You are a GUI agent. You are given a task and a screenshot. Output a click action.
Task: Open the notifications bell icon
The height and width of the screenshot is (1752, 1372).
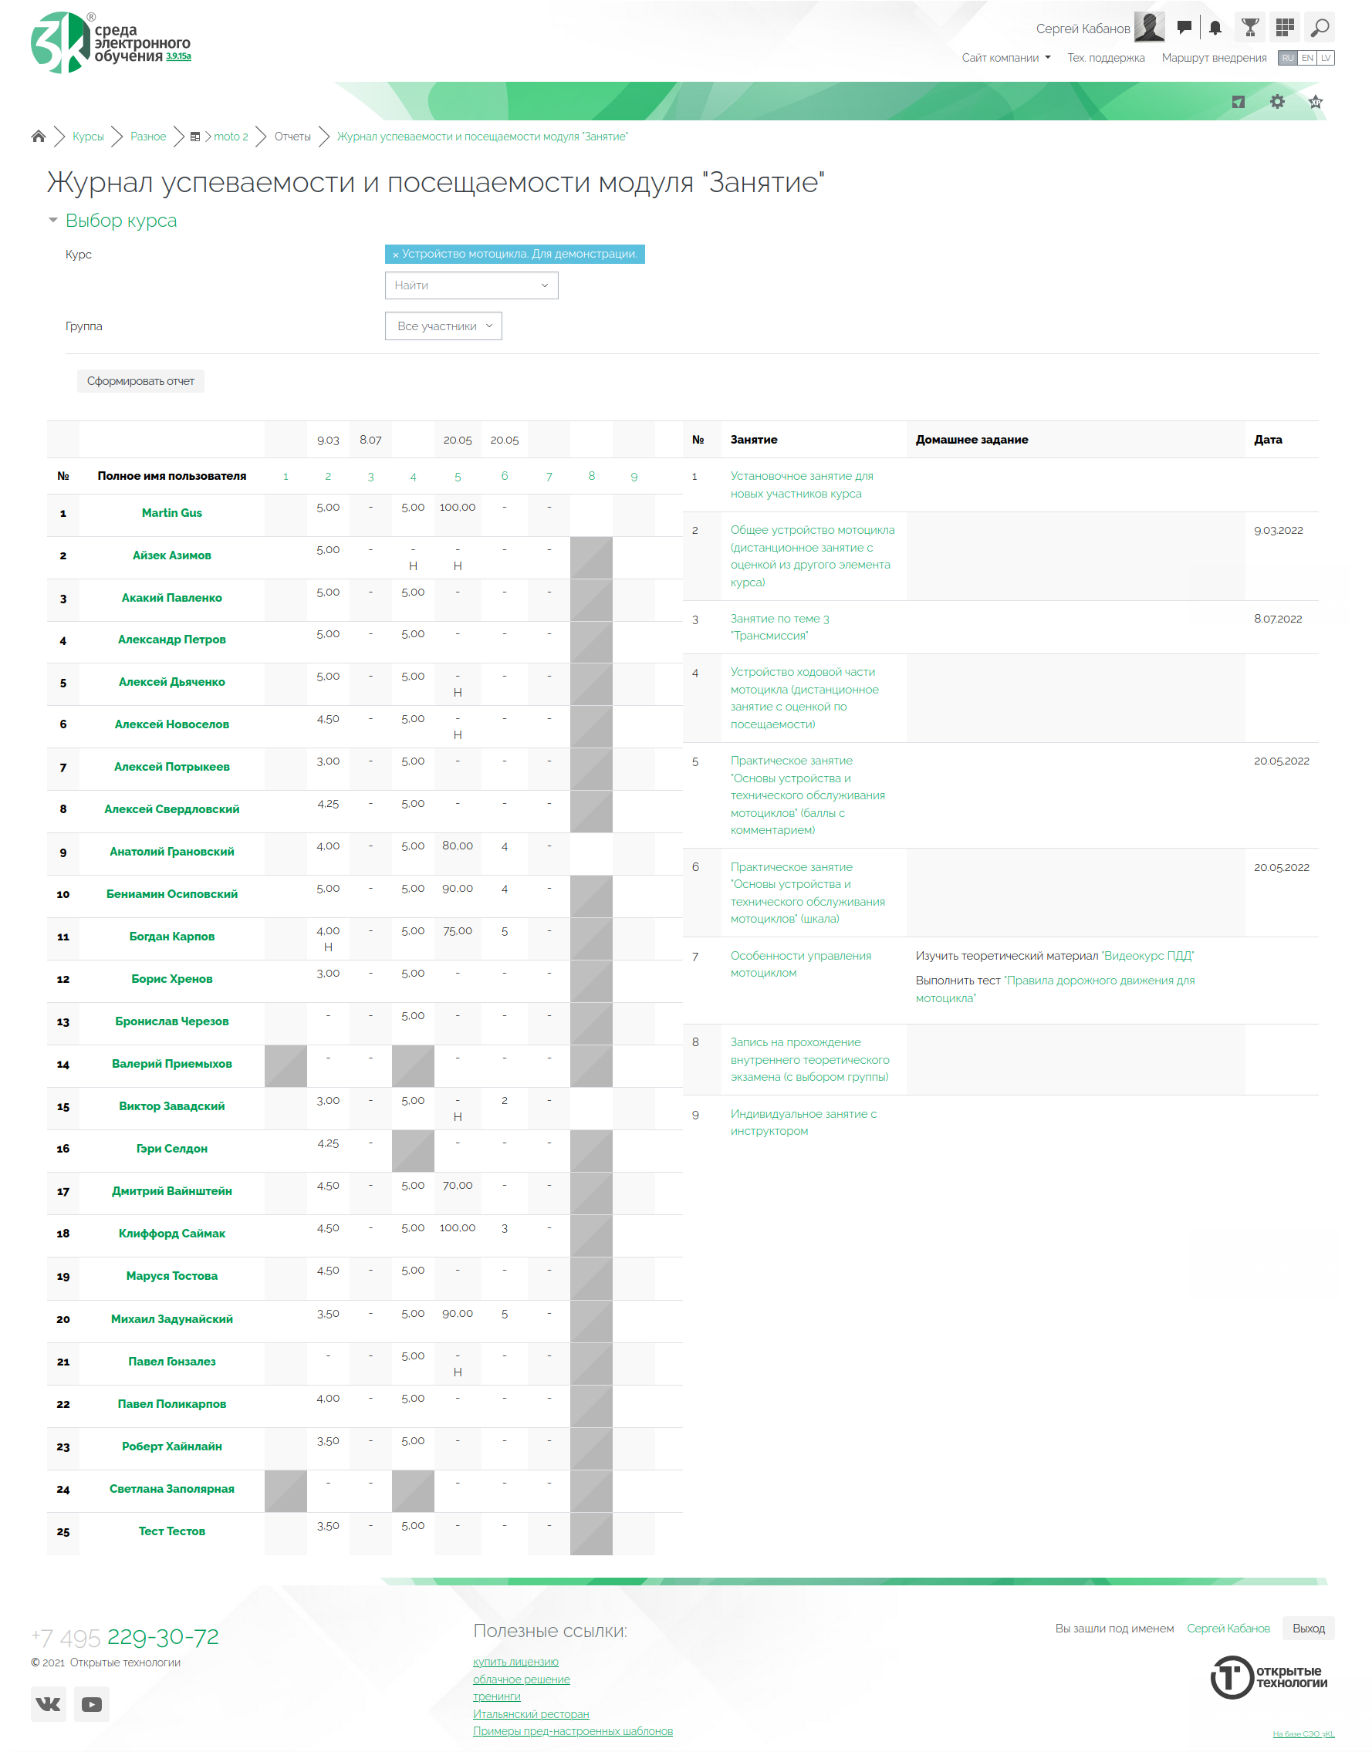point(1215,27)
